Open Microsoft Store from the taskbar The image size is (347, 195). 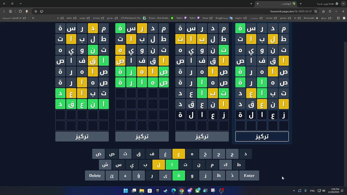(150, 191)
